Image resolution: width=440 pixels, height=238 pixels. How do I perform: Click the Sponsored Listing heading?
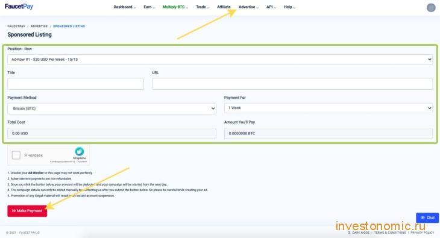(30, 35)
